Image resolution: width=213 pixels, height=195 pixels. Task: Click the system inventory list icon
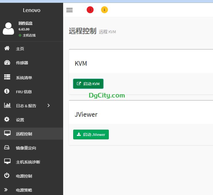coord(7,77)
